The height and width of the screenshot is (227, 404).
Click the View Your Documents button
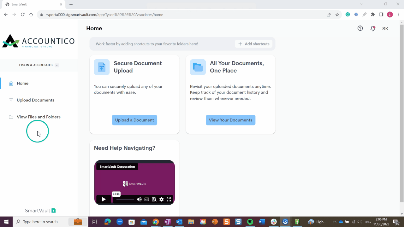pyautogui.click(x=230, y=120)
